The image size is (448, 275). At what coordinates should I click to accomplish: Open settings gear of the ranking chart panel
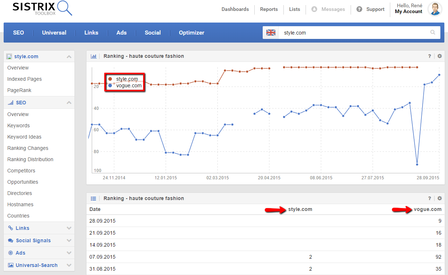(439, 56)
